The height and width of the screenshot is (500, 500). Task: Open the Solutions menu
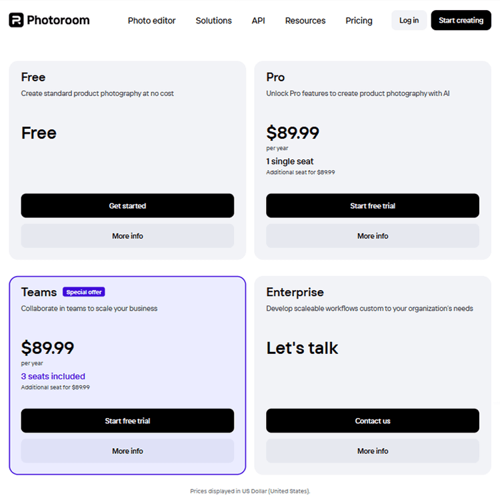pyautogui.click(x=213, y=21)
